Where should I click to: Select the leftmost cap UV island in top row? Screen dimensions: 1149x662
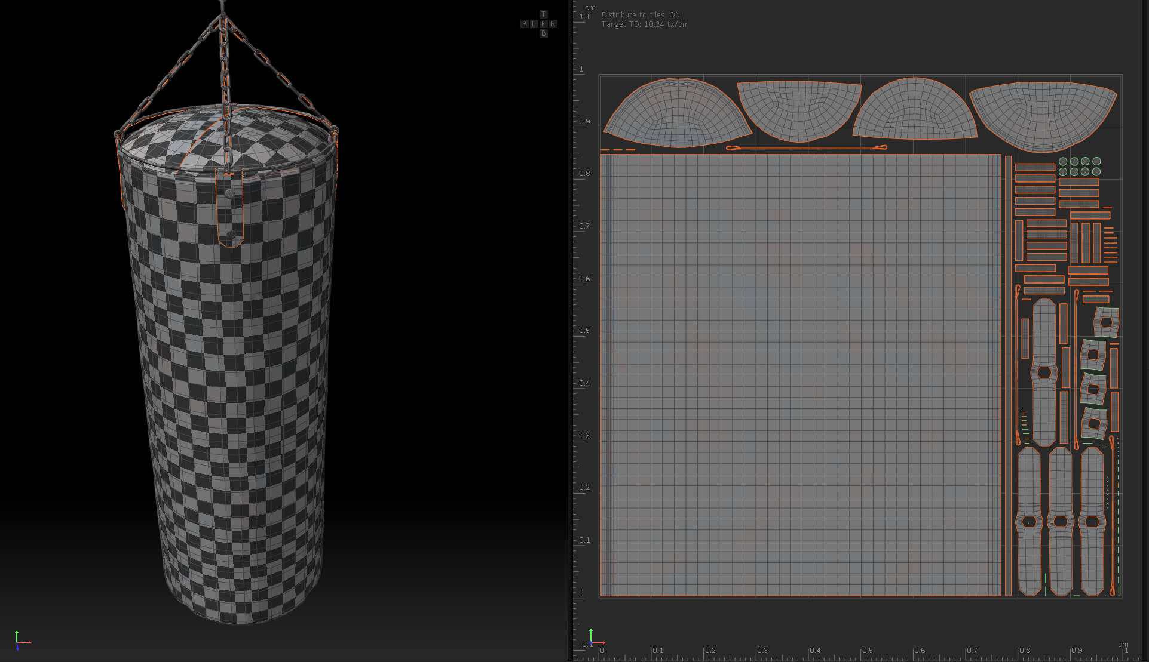point(677,113)
